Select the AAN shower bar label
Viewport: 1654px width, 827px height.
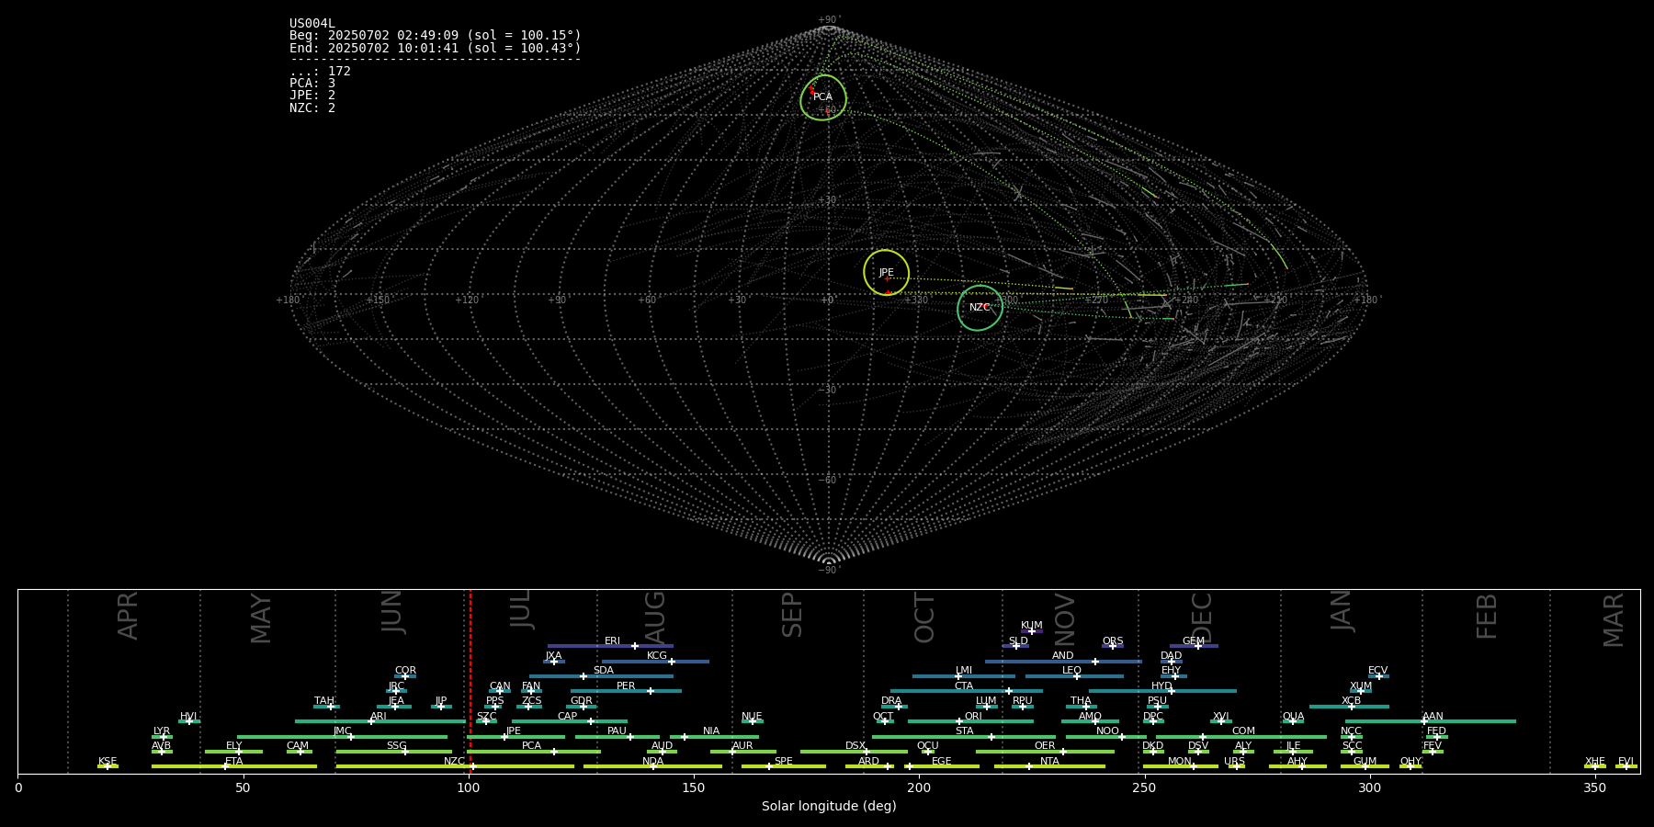pyautogui.click(x=1433, y=717)
